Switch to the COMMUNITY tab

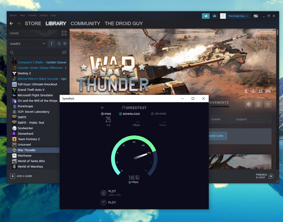point(85,23)
